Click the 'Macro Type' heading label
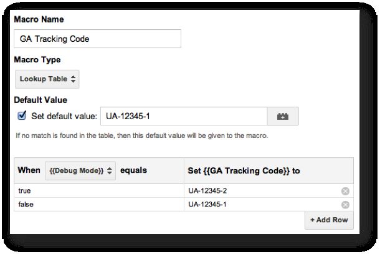The width and height of the screenshot is (380, 254). pyautogui.click(x=37, y=60)
